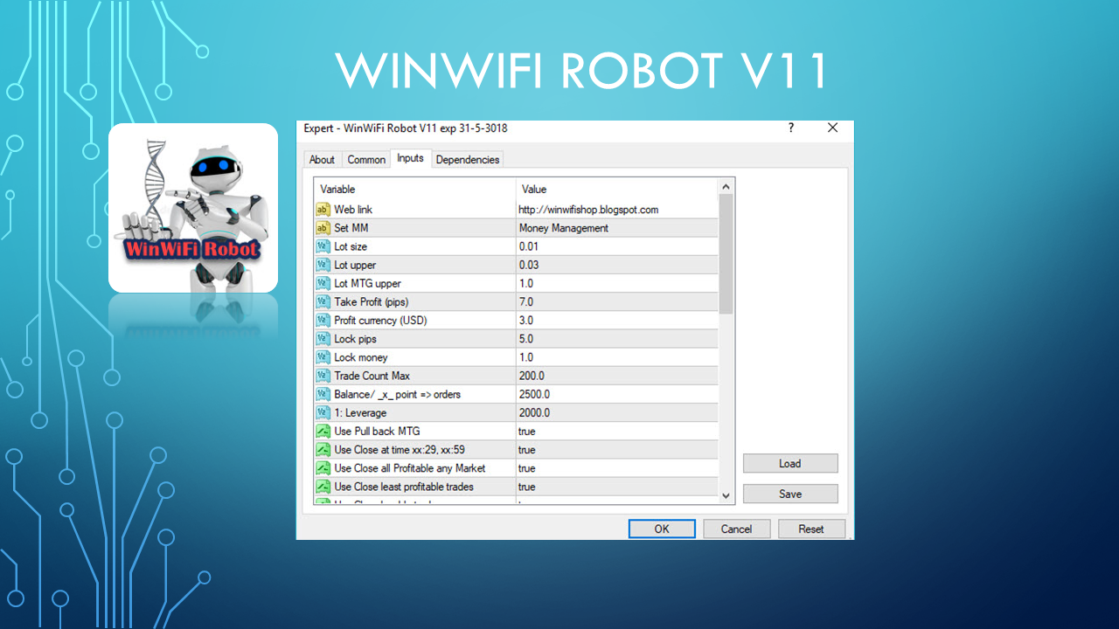Click the Load button
1119x629 pixels.
pos(790,464)
